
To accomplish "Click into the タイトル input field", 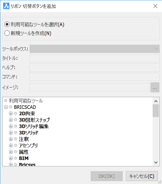I will point(95,58).
